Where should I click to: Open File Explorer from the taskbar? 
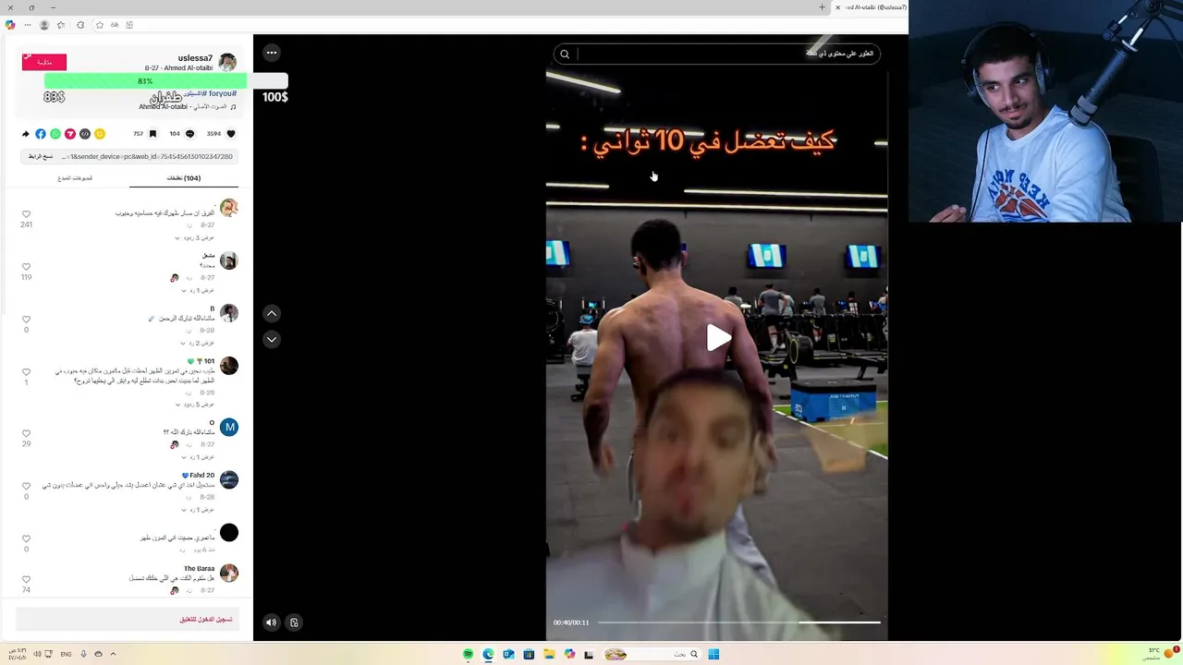(549, 654)
